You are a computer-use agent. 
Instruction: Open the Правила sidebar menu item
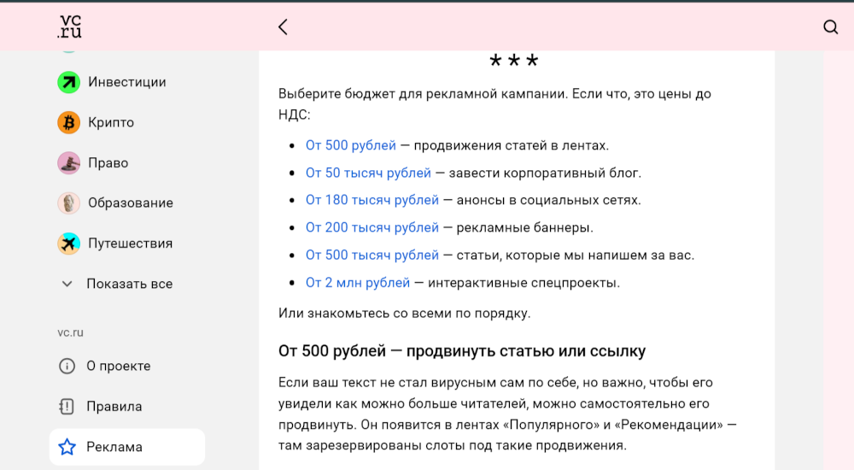click(x=127, y=406)
